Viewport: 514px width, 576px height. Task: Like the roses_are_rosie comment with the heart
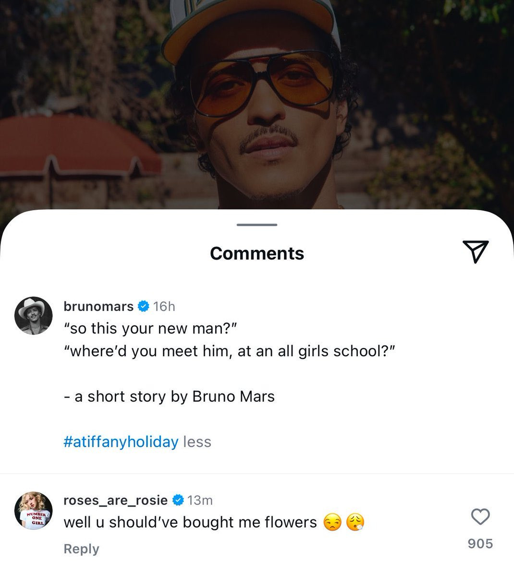click(x=480, y=516)
